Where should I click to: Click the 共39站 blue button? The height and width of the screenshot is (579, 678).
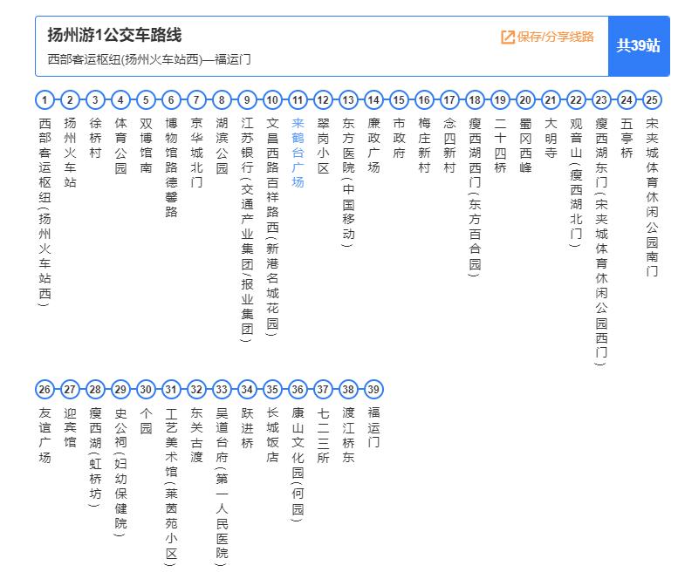coord(639,46)
